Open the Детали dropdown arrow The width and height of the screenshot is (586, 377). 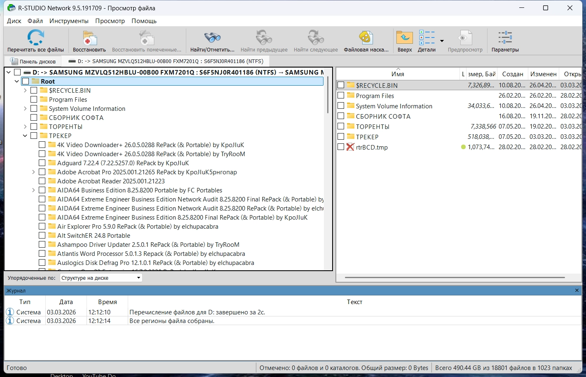[x=442, y=41]
